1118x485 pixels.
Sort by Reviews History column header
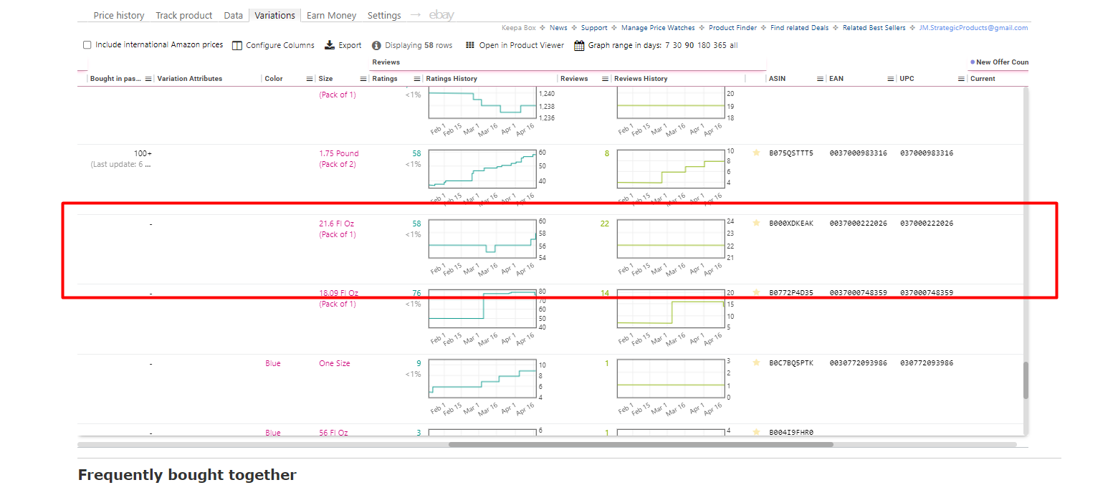point(641,79)
